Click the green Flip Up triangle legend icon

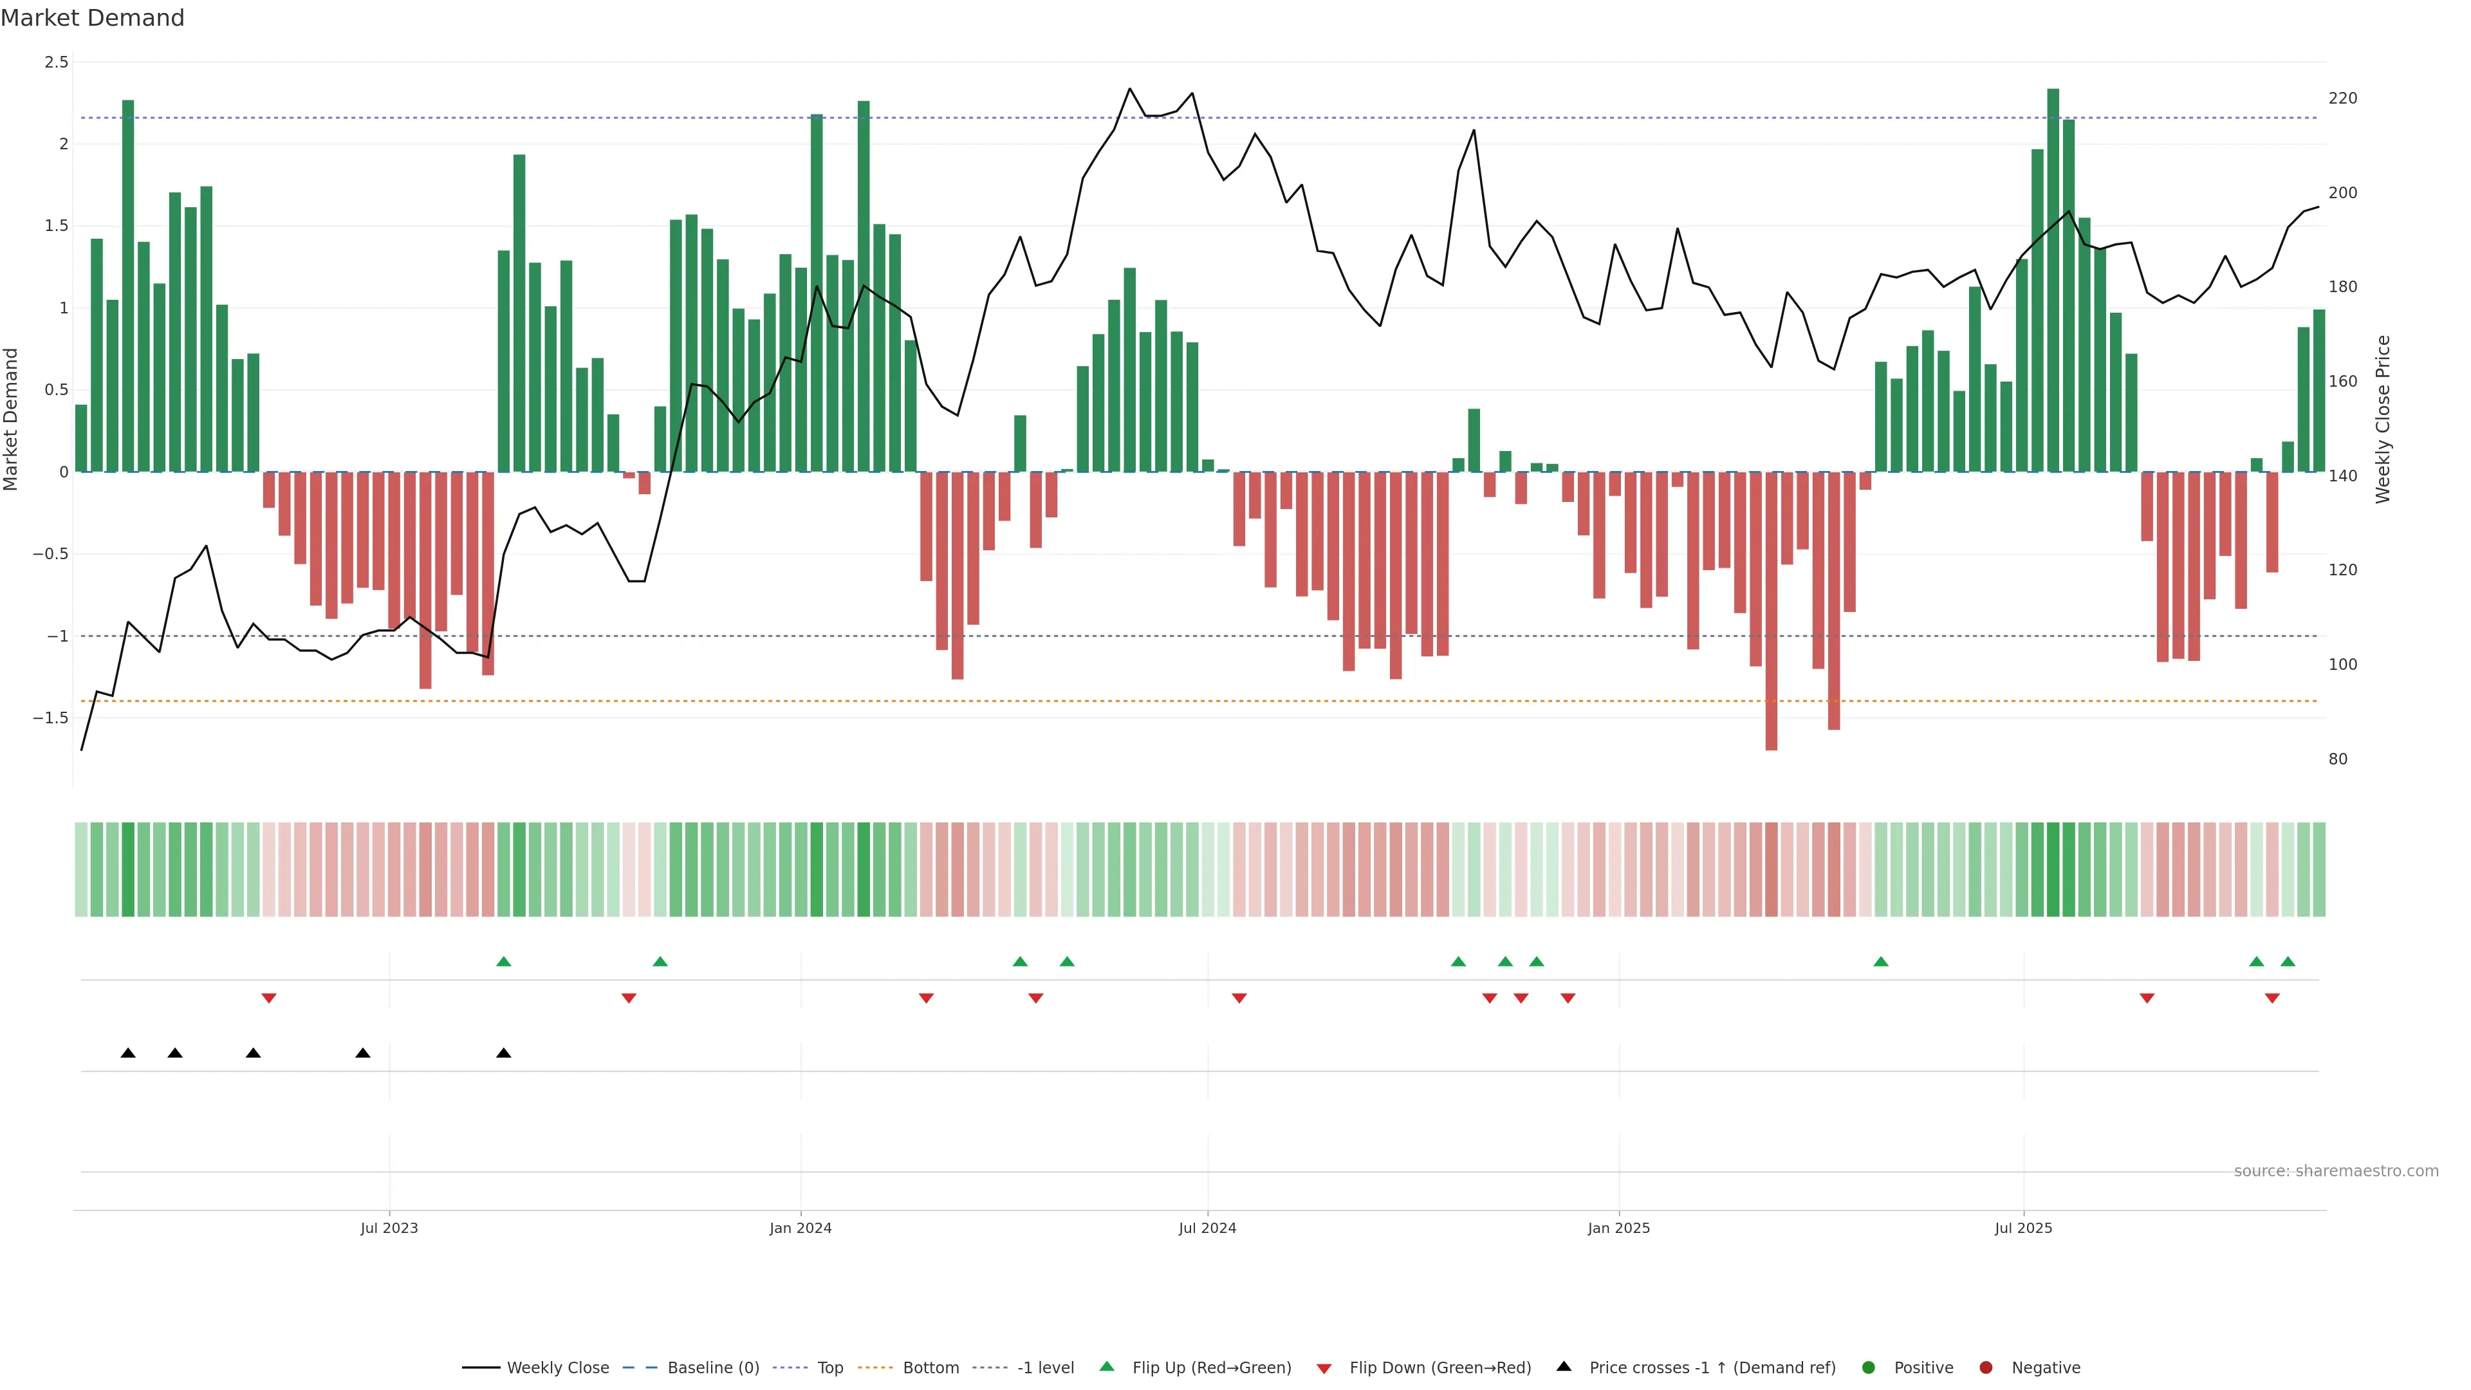tap(1107, 1367)
